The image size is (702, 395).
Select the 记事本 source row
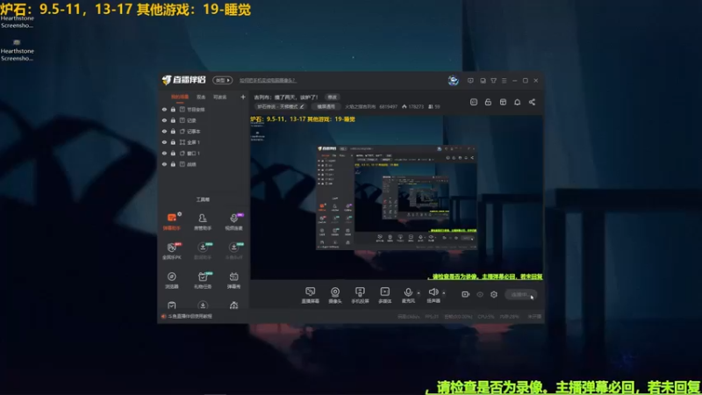coord(204,131)
